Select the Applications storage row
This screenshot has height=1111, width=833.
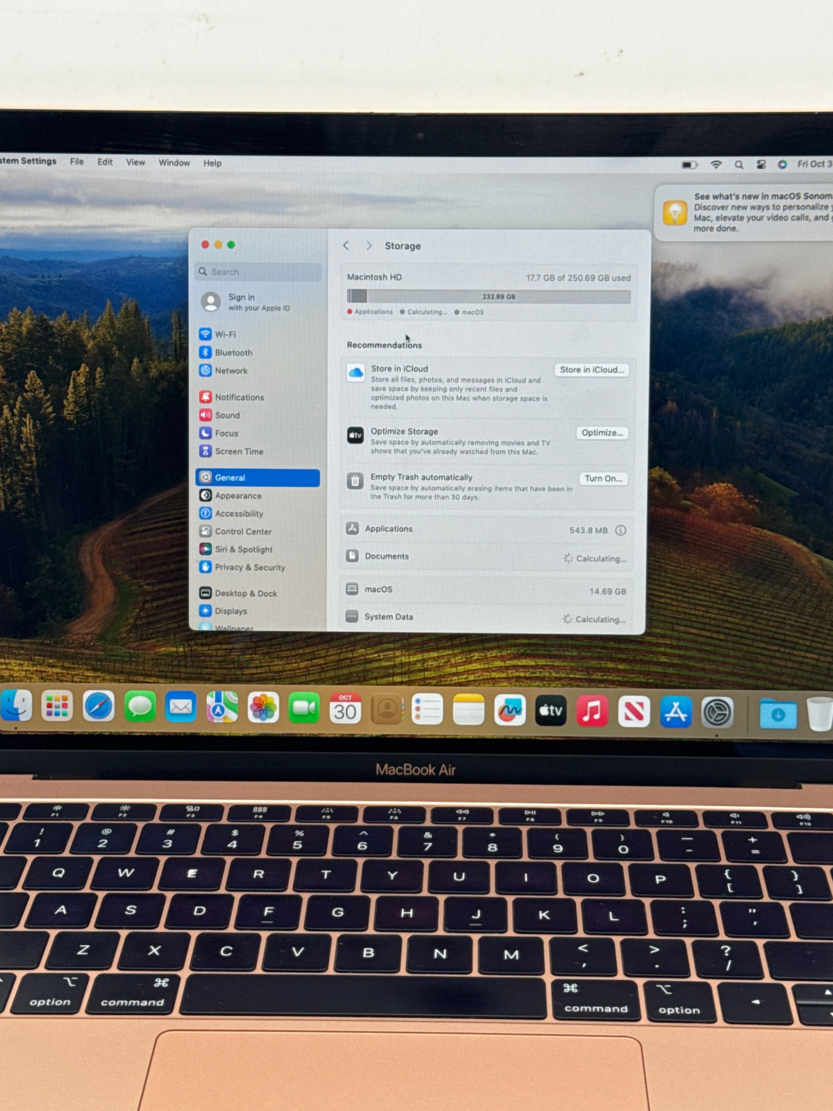(x=487, y=529)
